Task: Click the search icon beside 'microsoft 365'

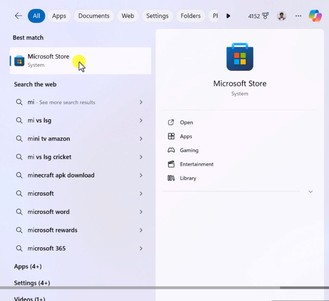Action: (19, 248)
